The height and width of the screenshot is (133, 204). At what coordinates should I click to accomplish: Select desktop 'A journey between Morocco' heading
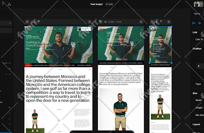tap(58, 88)
